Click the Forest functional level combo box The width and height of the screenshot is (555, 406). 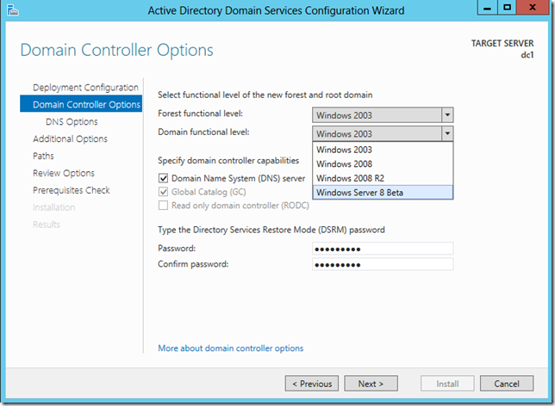(383, 115)
